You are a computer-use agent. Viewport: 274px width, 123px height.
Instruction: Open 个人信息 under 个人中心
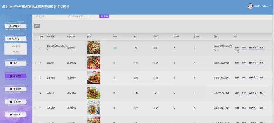(16, 52)
